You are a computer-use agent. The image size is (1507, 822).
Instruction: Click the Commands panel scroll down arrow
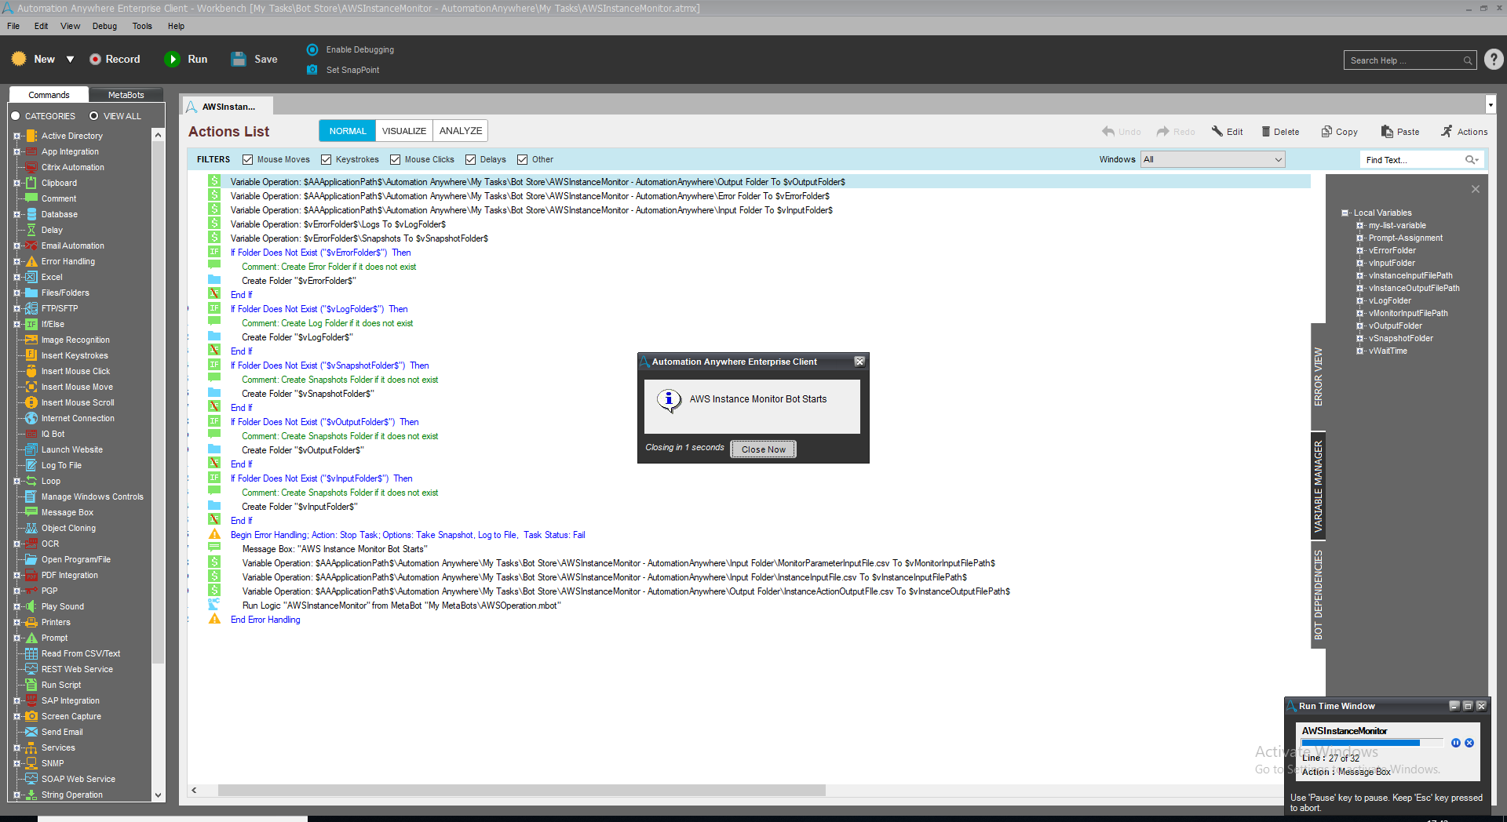pos(158,795)
